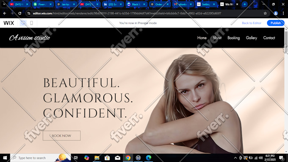Open the tab search dropdown

[4, 4]
